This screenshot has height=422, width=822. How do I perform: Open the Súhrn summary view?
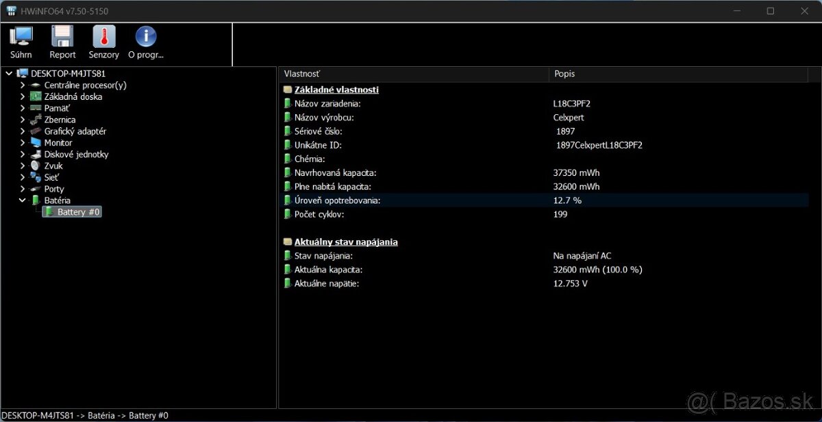pos(21,41)
